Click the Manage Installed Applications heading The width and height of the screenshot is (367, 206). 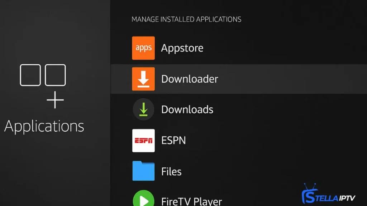(x=186, y=19)
